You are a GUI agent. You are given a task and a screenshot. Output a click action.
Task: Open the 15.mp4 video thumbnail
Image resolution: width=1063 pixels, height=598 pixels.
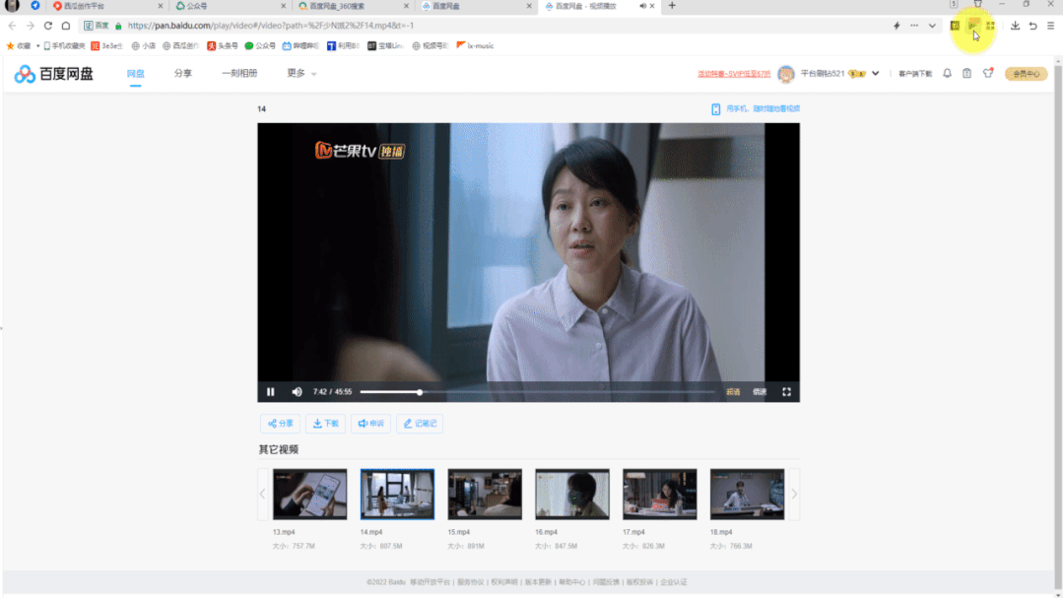point(485,495)
